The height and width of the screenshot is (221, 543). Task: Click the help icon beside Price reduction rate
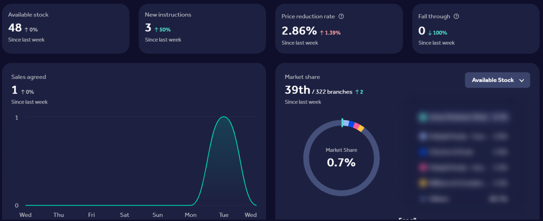341,16
